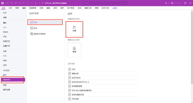The image size is (193, 103).
Task: Select 创建 in the file menu sidebar
Action: pos(5,17)
